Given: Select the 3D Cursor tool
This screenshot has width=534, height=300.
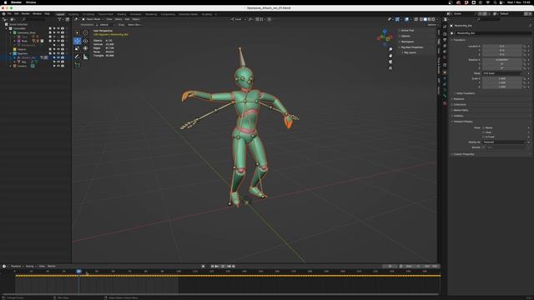Looking at the screenshot, I should (x=85, y=32).
